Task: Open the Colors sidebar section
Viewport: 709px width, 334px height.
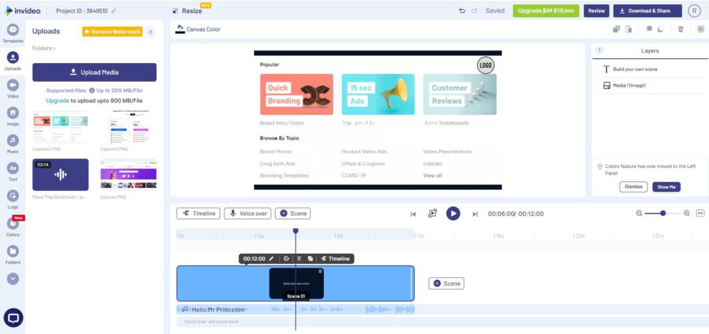Action: (12, 227)
